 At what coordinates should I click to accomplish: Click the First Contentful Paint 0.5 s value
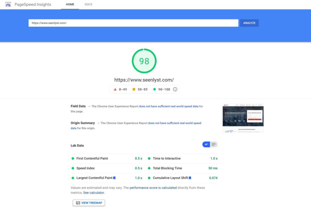point(138,158)
